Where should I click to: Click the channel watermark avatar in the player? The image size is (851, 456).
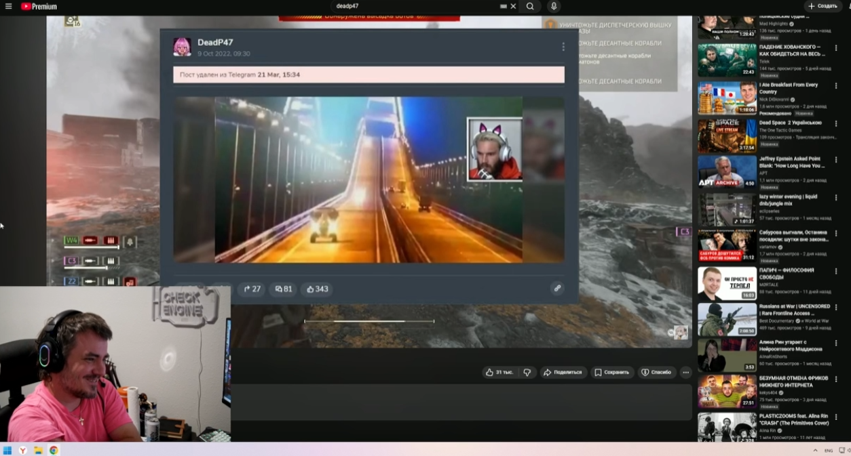681,332
